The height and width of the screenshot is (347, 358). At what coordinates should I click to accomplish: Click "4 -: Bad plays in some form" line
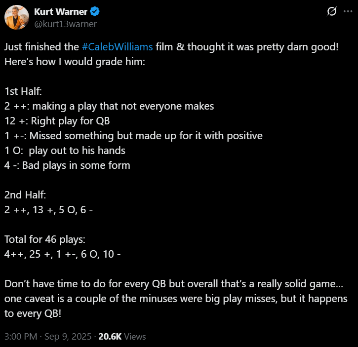67,165
